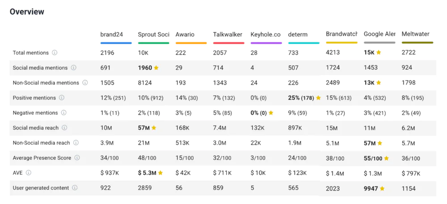The height and width of the screenshot is (204, 447).
Task: Select the Talkwalker column header
Action: [228, 34]
